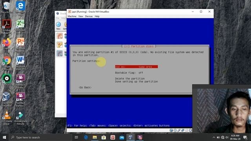
Task: Select the highlighted 'Use as: swap area' row
Action: coord(136,67)
